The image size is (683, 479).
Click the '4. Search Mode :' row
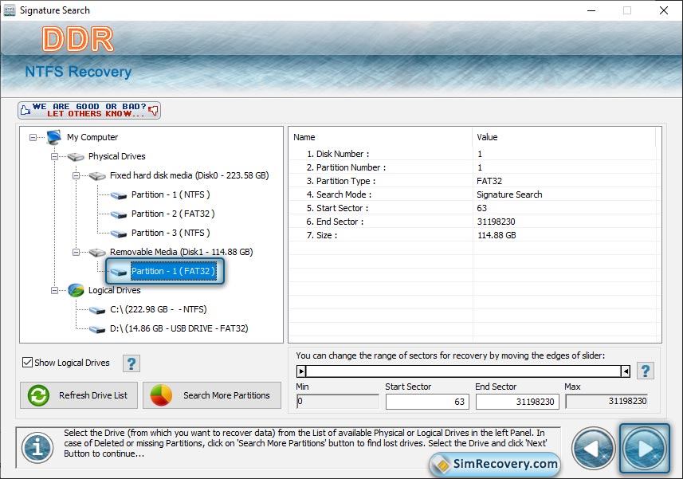point(473,194)
